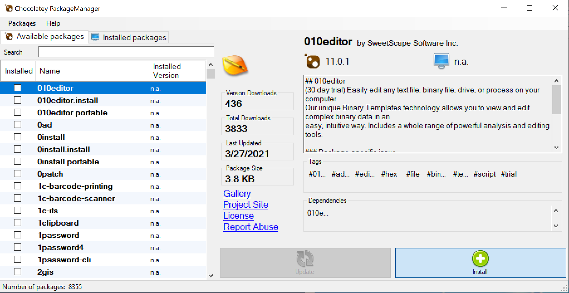
Task: Click the 010e... dependency entry
Action: [318, 213]
